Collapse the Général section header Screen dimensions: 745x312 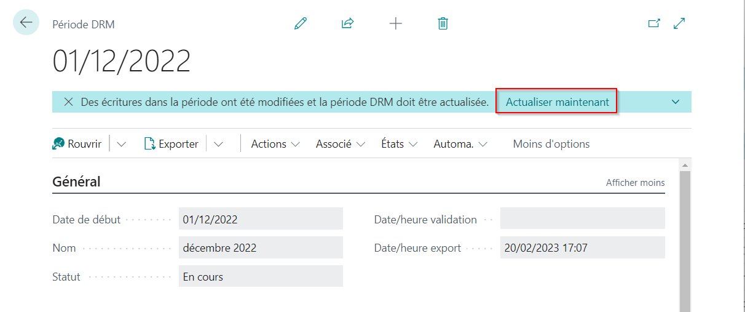pos(76,182)
